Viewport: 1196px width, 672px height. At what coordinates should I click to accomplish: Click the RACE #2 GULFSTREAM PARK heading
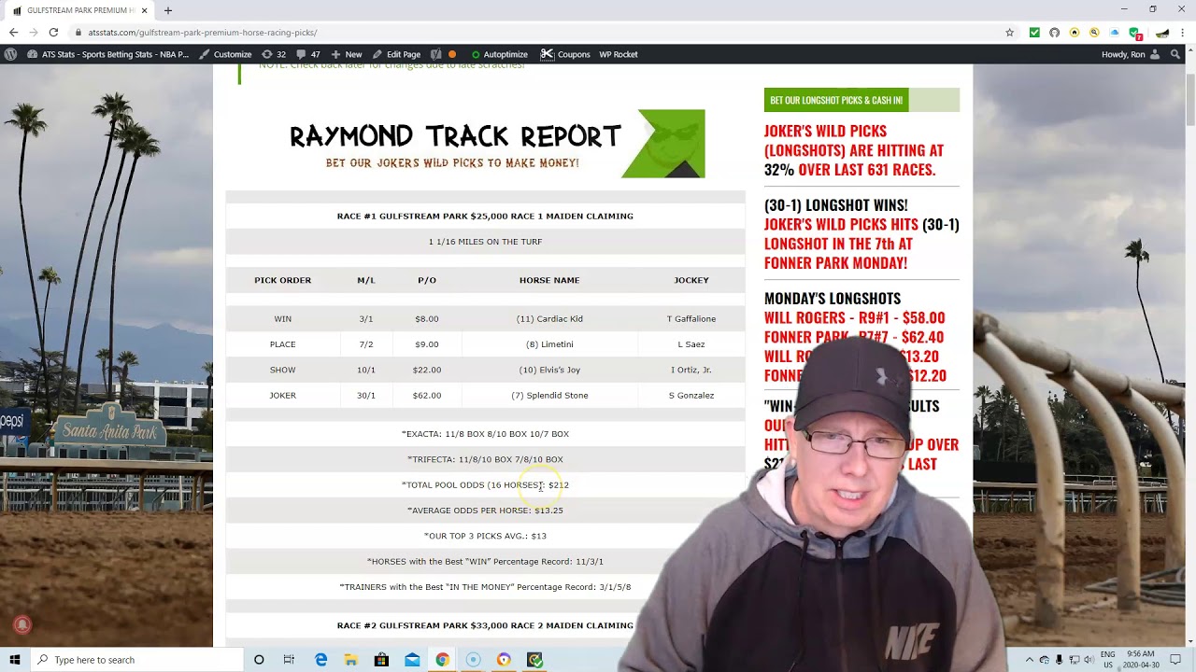point(485,625)
